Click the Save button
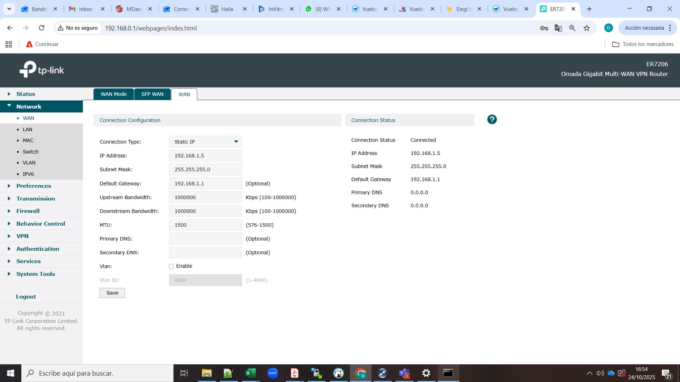 112,293
